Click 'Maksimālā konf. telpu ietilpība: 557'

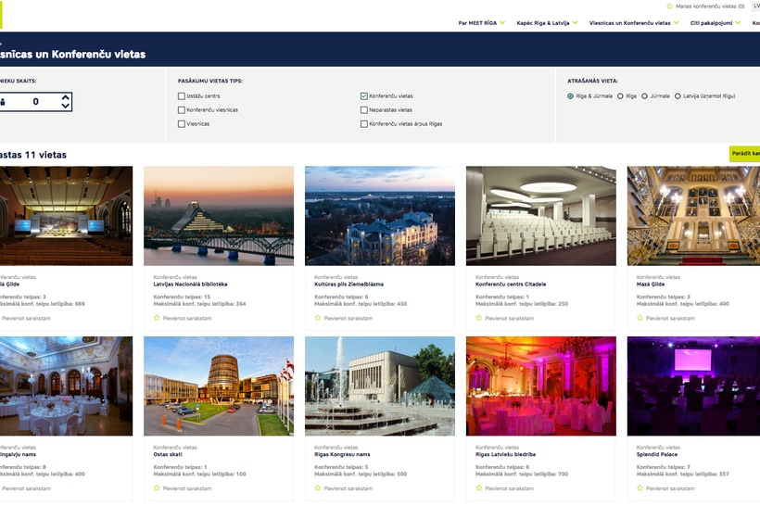coord(683,474)
